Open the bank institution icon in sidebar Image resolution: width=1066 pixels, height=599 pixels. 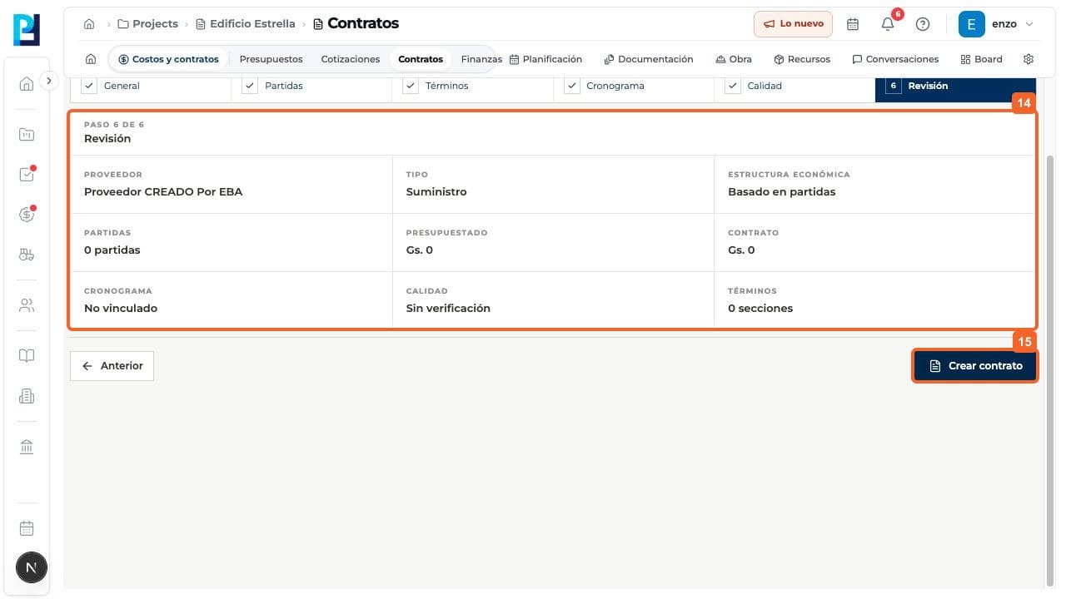point(27,448)
